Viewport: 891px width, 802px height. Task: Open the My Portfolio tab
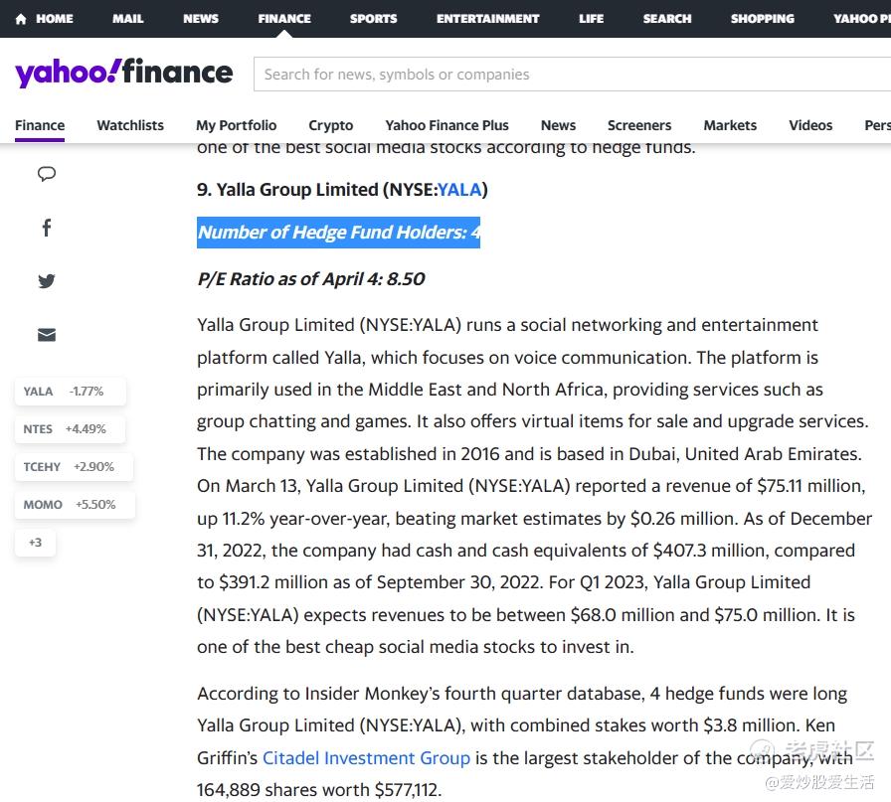[x=237, y=125]
